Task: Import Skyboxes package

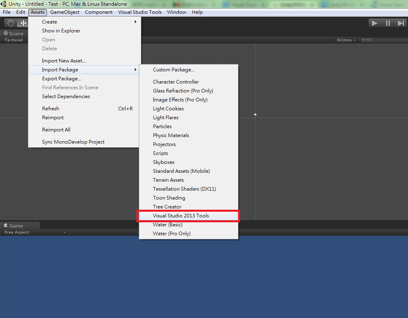Action: [189, 162]
